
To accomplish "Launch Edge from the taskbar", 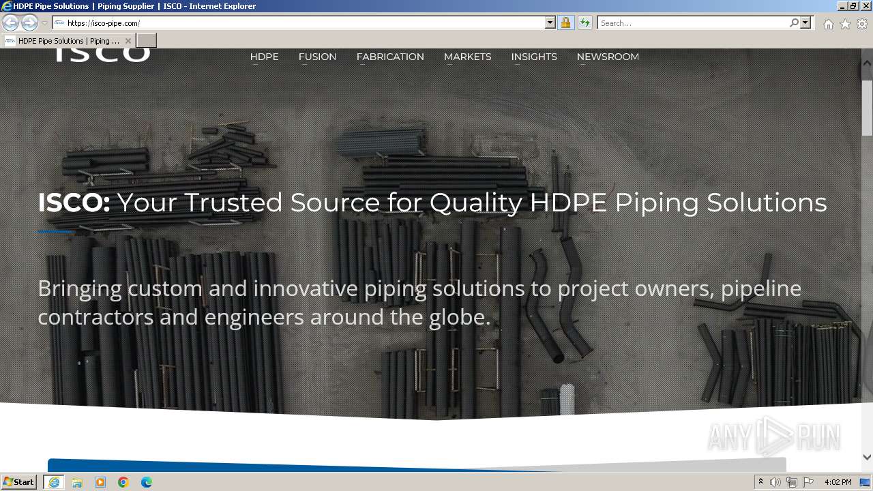I will [x=147, y=482].
